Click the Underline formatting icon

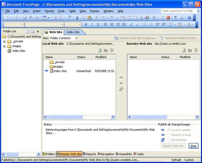[98, 24]
